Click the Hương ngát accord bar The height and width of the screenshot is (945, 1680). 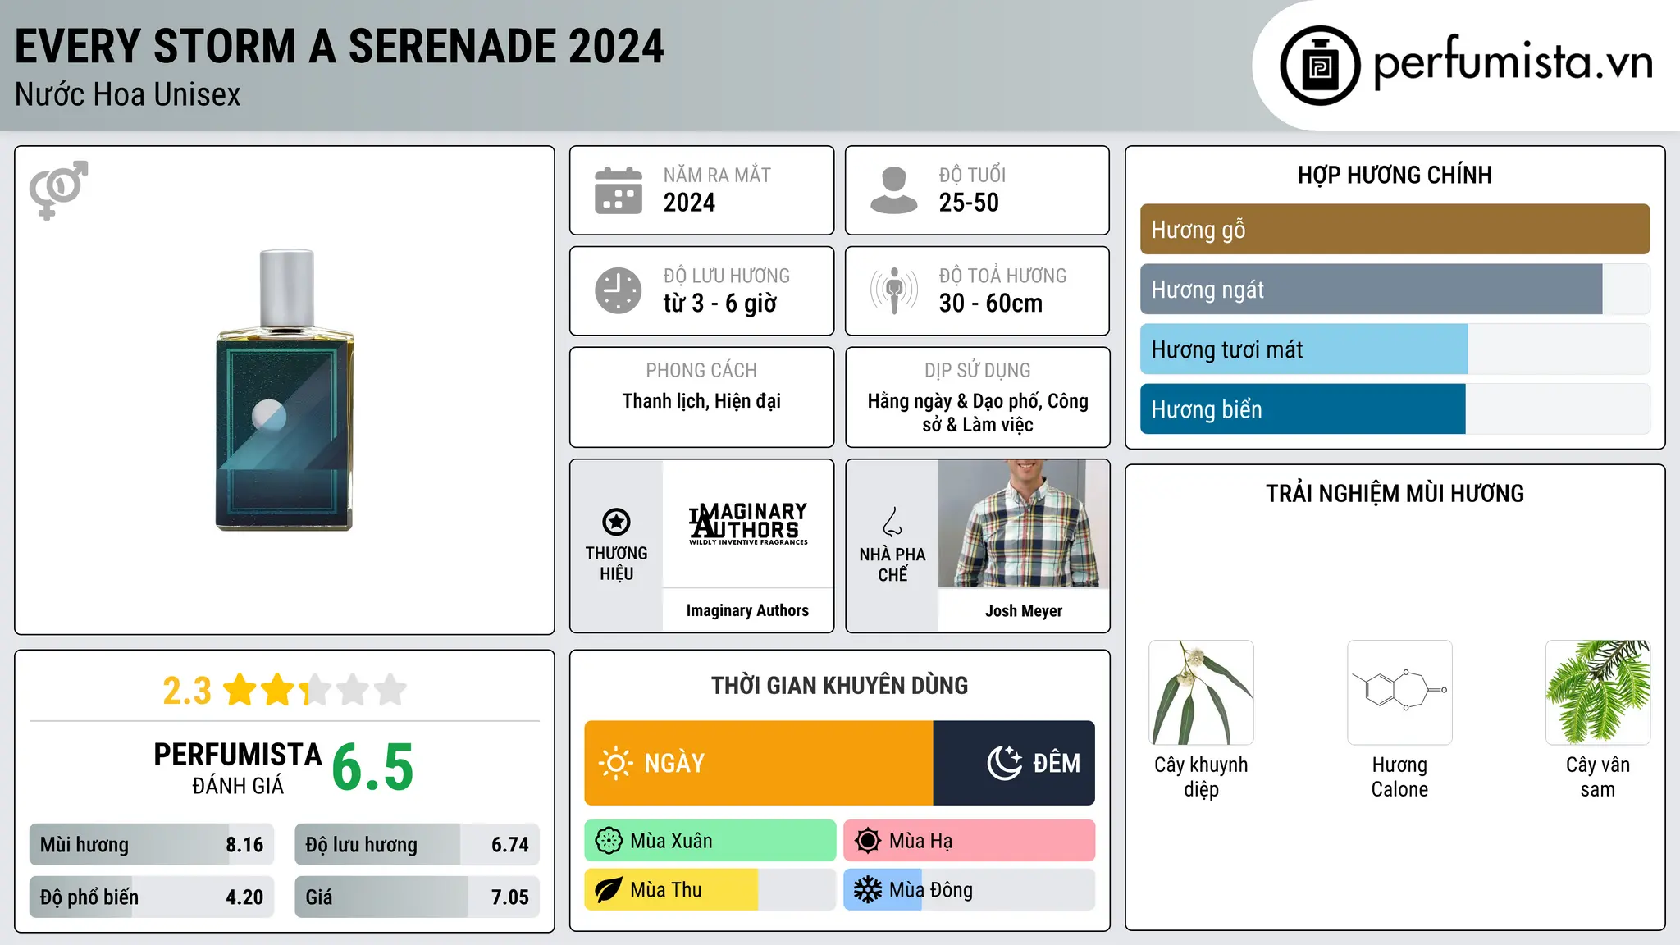coord(1395,290)
